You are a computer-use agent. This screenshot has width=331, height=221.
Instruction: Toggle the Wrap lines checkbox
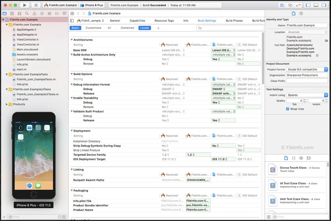pyautogui.click(x=288, y=109)
